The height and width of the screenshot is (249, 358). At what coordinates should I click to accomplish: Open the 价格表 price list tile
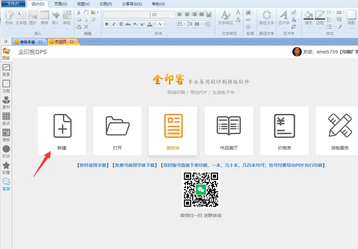[284, 130]
